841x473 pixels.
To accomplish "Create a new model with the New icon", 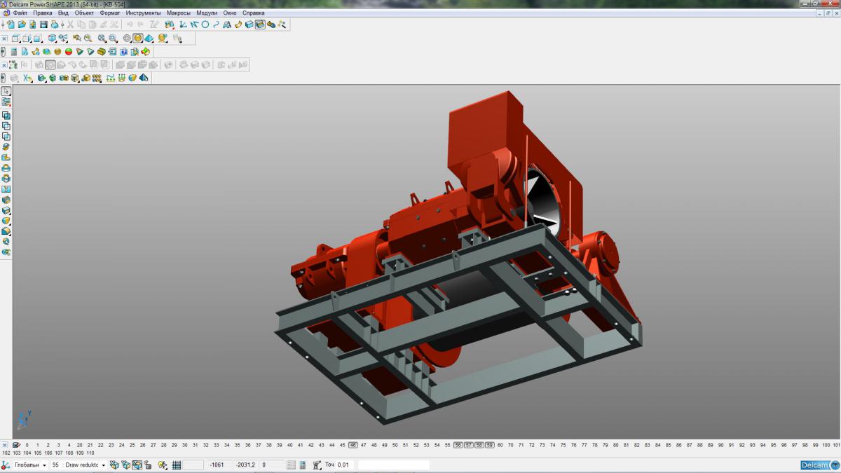I will [11, 24].
